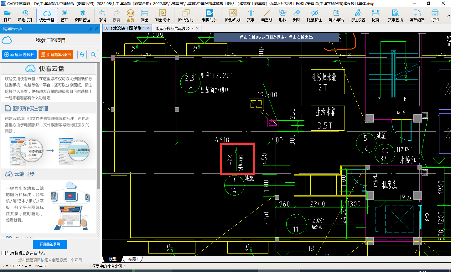Choose the 形状 shapes tool

(x=283, y=16)
